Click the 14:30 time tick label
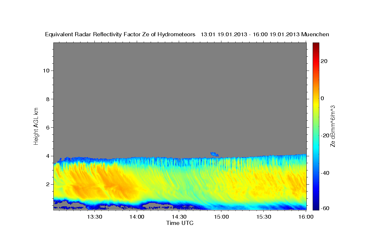The width and height of the screenshot is (379, 252). click(x=179, y=217)
